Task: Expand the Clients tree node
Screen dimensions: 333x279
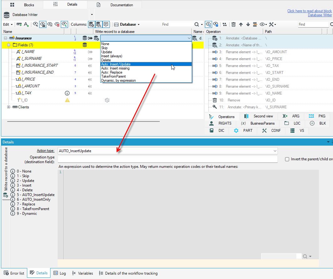Action: [x=8, y=107]
